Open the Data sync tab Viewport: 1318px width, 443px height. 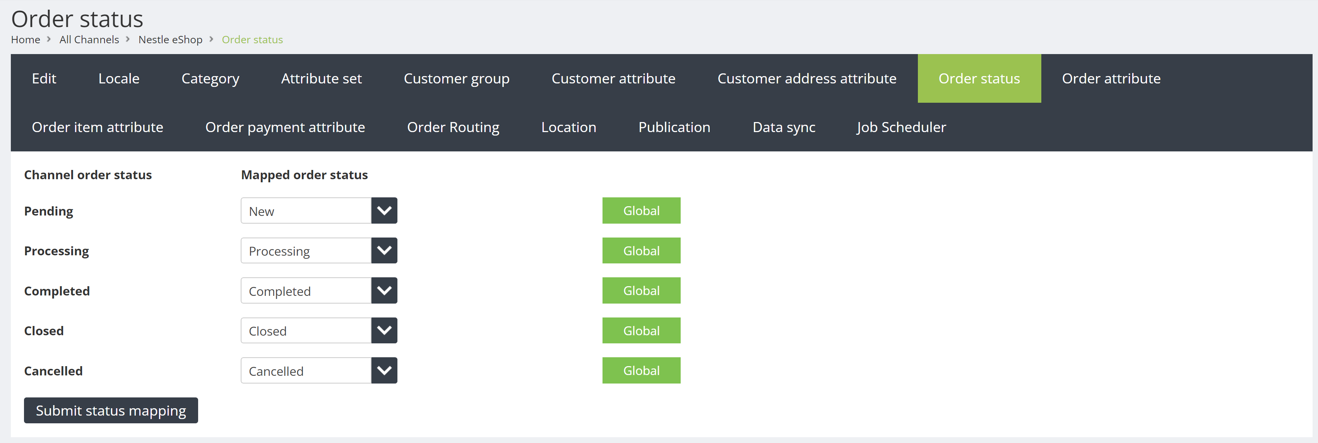[x=784, y=127]
